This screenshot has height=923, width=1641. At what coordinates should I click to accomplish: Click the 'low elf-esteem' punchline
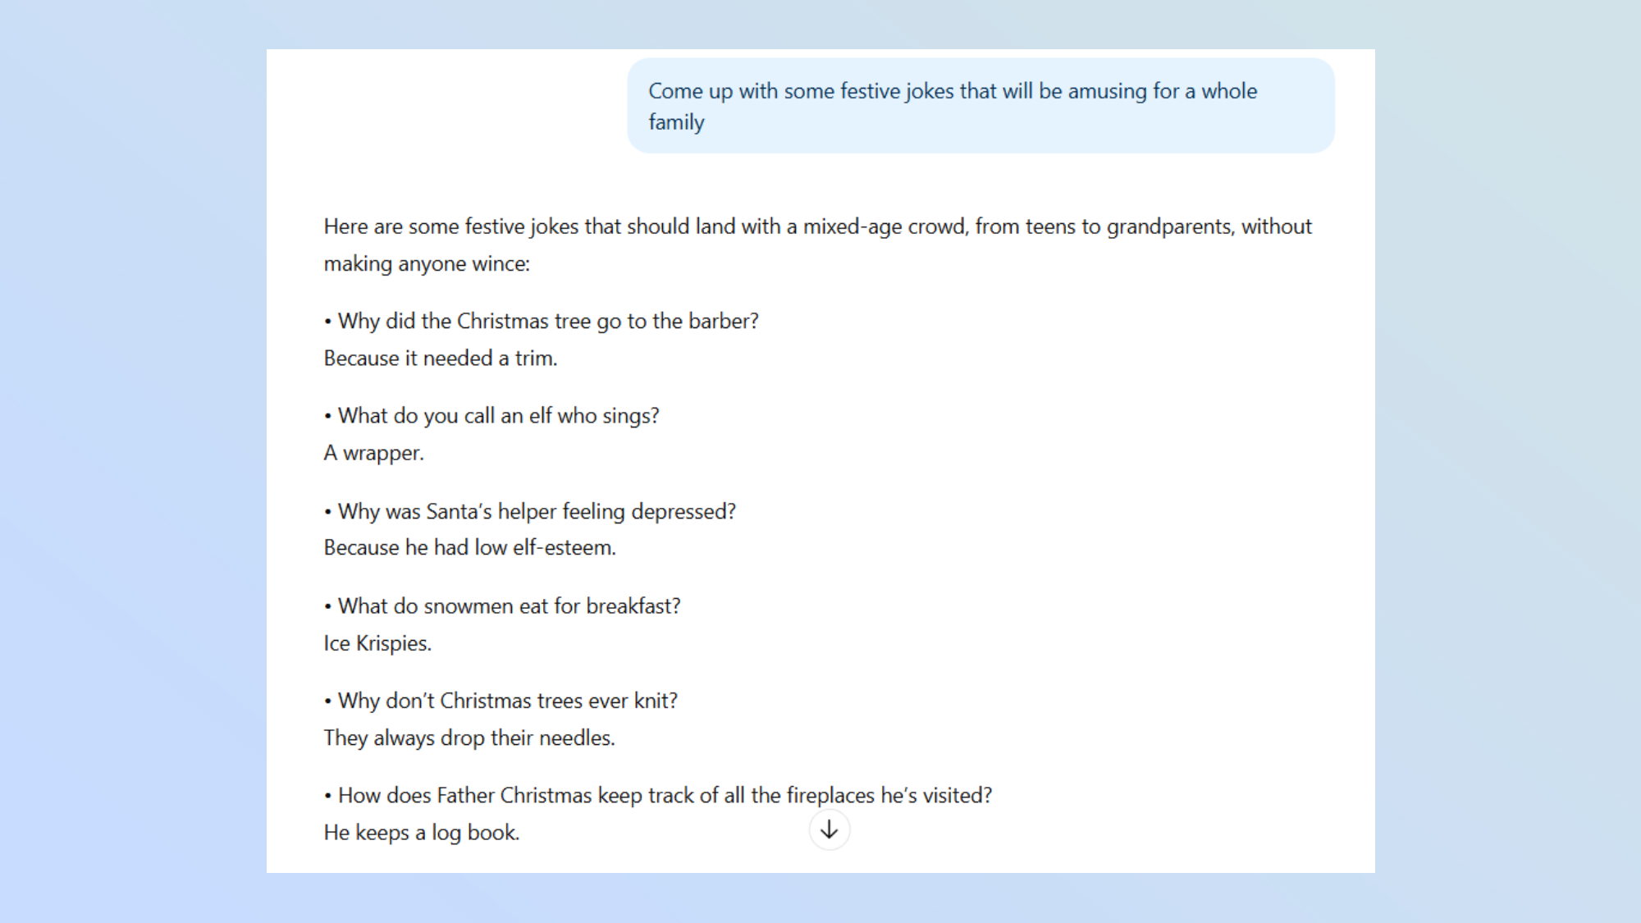click(x=469, y=548)
